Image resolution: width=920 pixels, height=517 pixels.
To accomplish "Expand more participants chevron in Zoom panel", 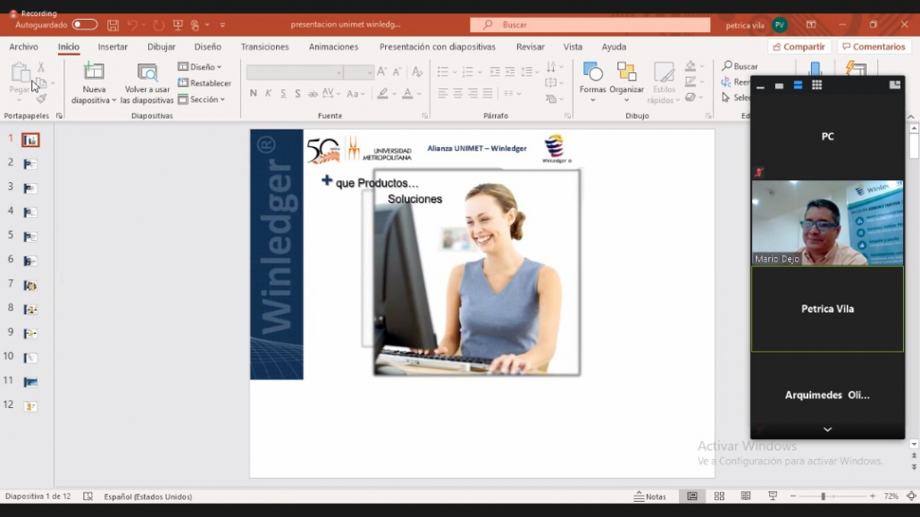I will pos(827,429).
